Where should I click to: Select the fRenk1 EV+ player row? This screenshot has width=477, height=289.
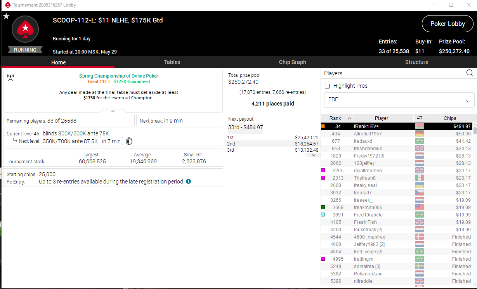pos(396,126)
